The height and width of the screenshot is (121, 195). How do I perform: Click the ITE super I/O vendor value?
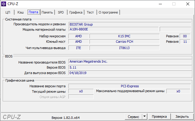(79, 48)
